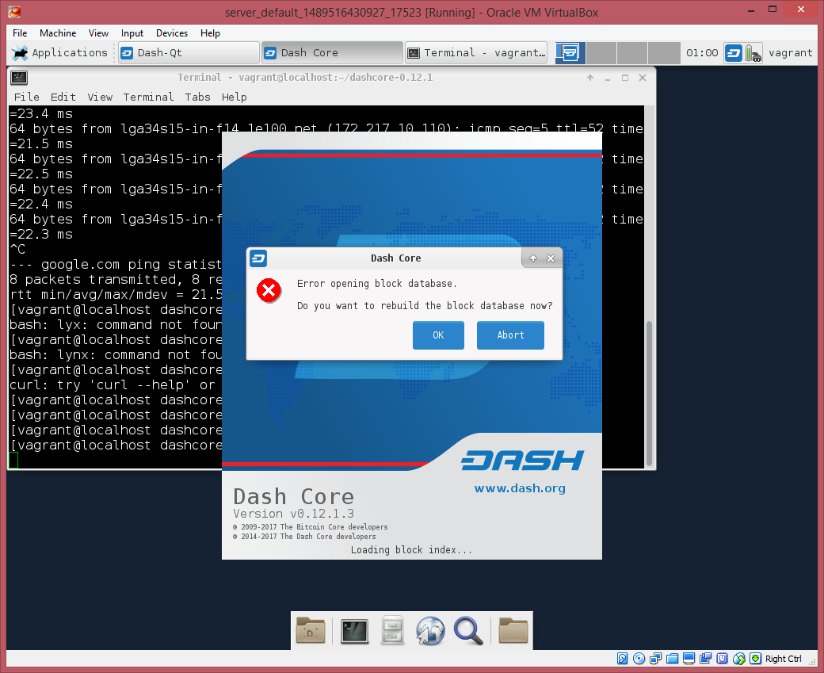Open the Terminal window's File menu
The width and height of the screenshot is (824, 673).
pos(27,97)
